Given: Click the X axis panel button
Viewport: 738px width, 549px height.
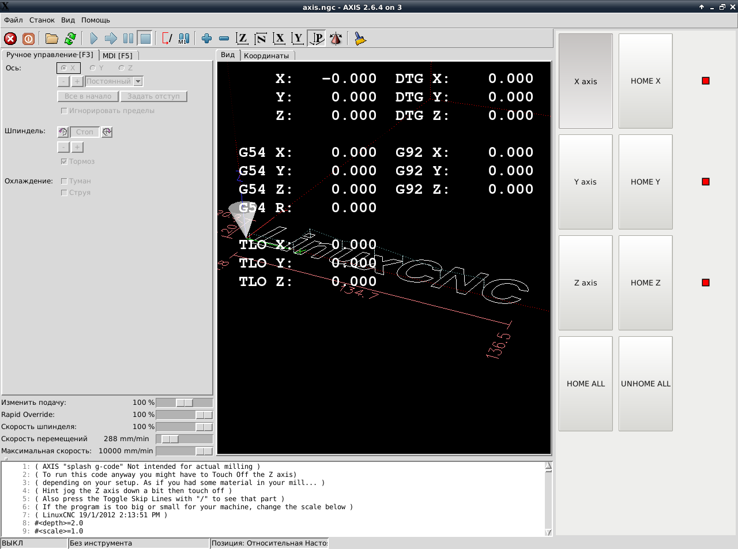Looking at the screenshot, I should tap(586, 81).
